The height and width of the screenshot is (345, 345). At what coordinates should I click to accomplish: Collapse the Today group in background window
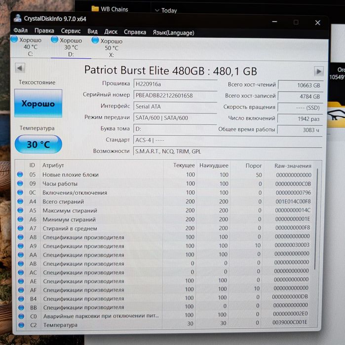click(x=157, y=10)
